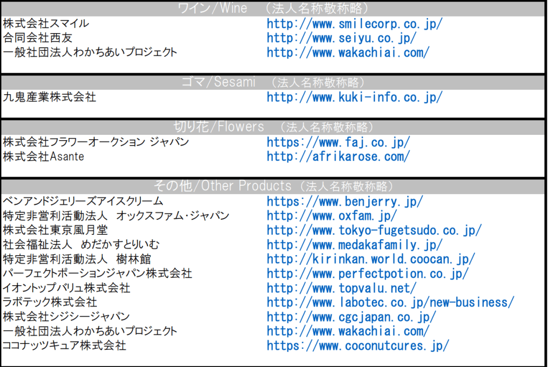Open the cgcjapan.co.jp link
This screenshot has height=367, width=548.
pyautogui.click(x=351, y=317)
